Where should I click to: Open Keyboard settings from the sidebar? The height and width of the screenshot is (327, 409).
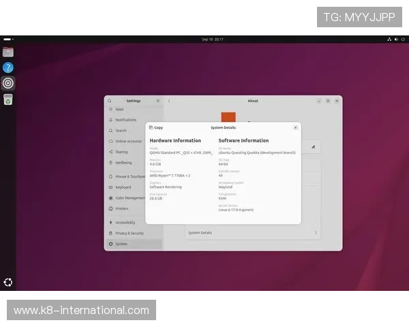point(123,187)
